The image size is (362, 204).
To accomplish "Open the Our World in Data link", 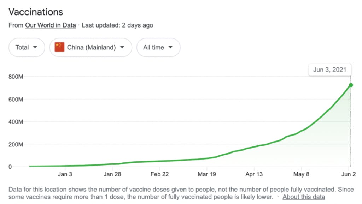I will tap(50, 25).
